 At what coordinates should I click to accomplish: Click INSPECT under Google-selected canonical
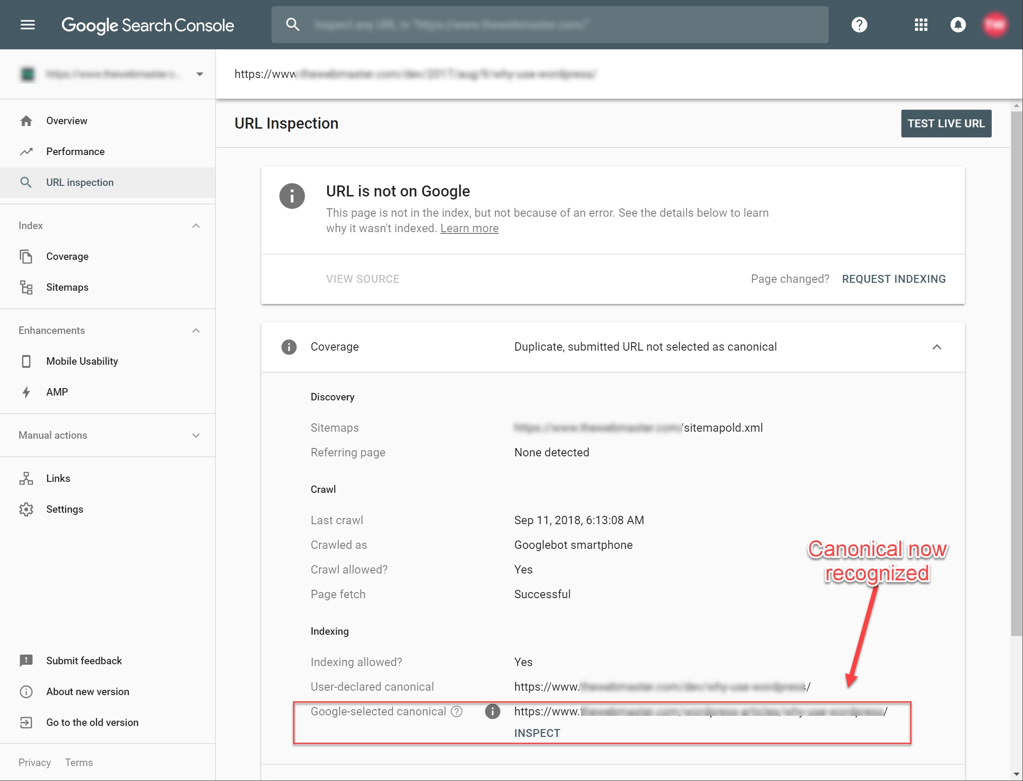pos(537,733)
